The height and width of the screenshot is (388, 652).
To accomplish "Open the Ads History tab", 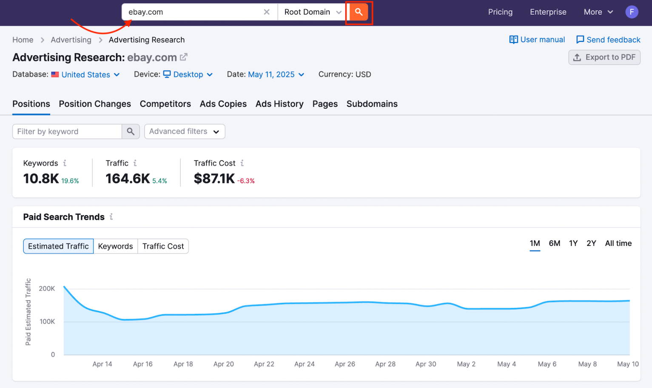I will (279, 104).
